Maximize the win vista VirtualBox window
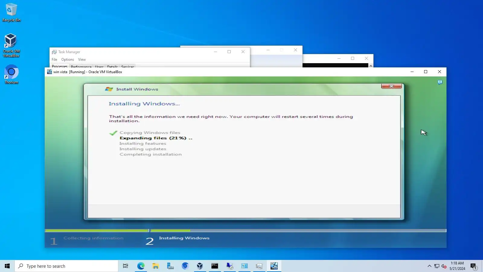This screenshot has width=483, height=272. [426, 72]
